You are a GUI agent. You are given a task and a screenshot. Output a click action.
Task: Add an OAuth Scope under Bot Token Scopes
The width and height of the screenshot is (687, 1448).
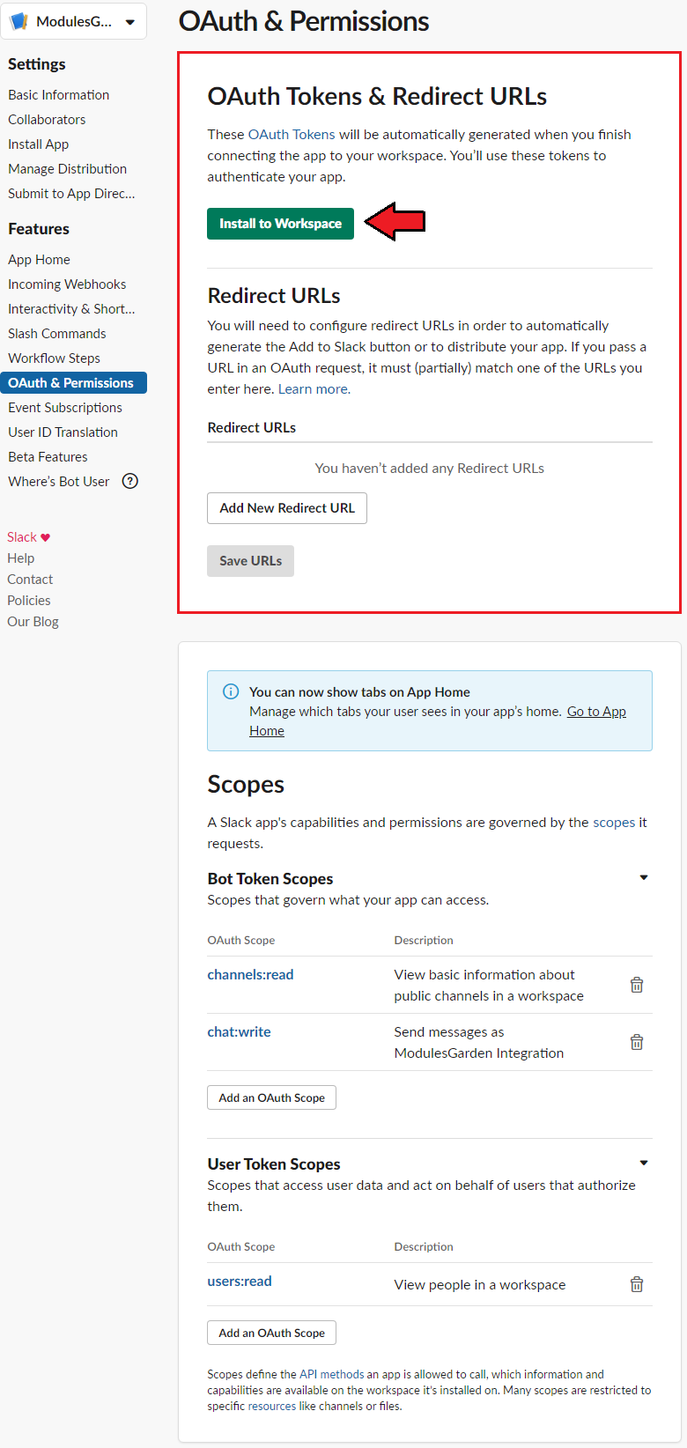[x=271, y=1097]
